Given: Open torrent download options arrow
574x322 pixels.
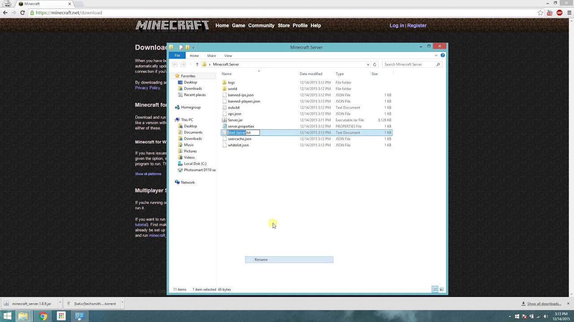Looking at the screenshot, I should [x=122, y=303].
